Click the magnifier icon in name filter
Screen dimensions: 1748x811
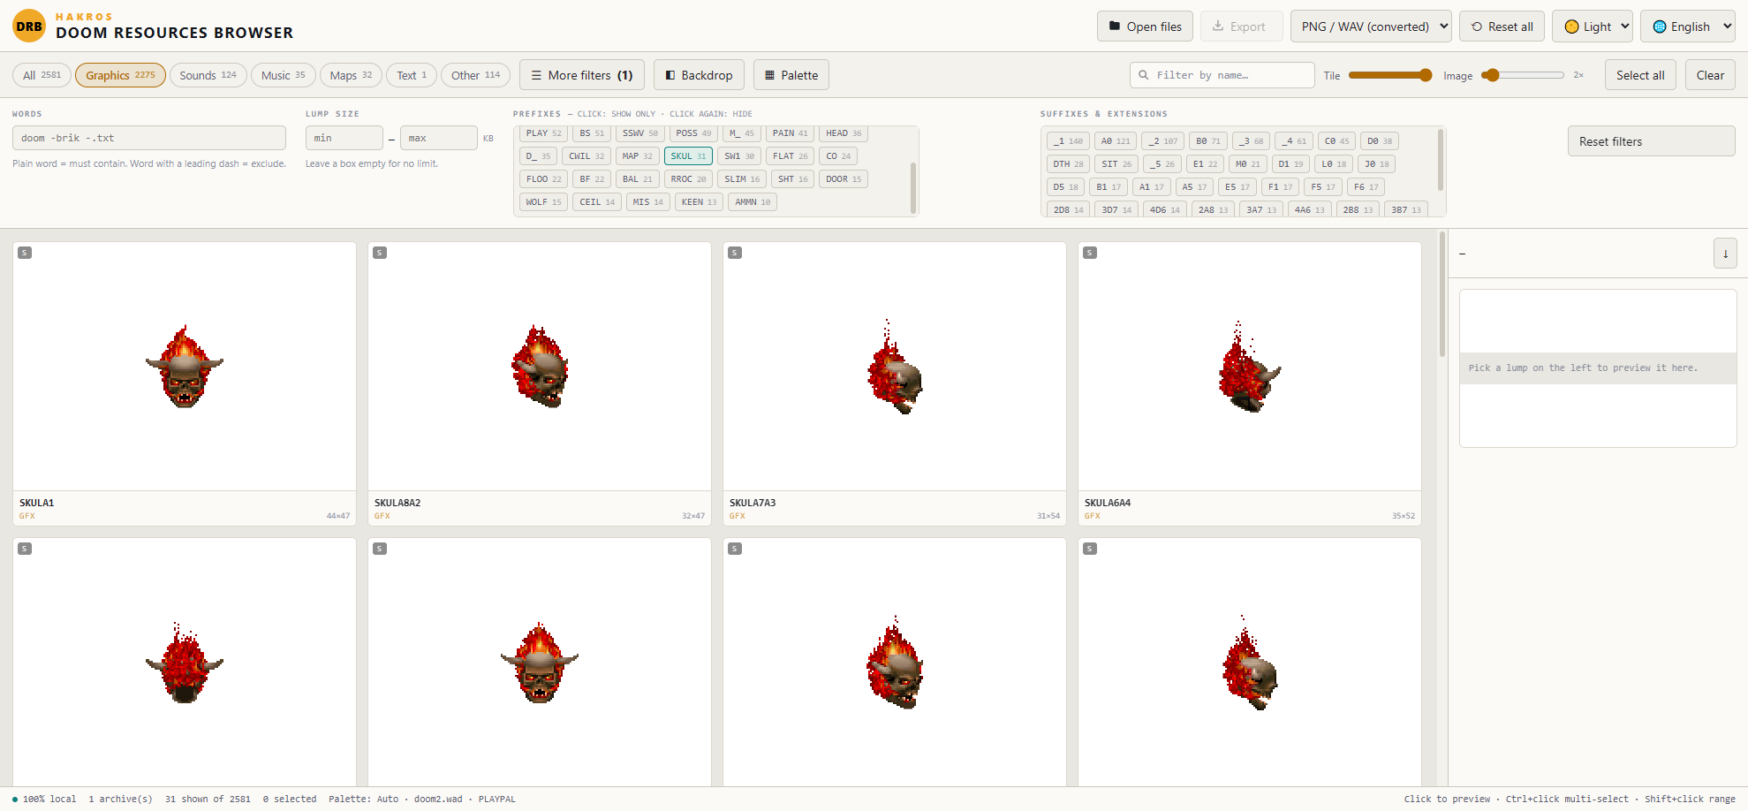[1144, 75]
